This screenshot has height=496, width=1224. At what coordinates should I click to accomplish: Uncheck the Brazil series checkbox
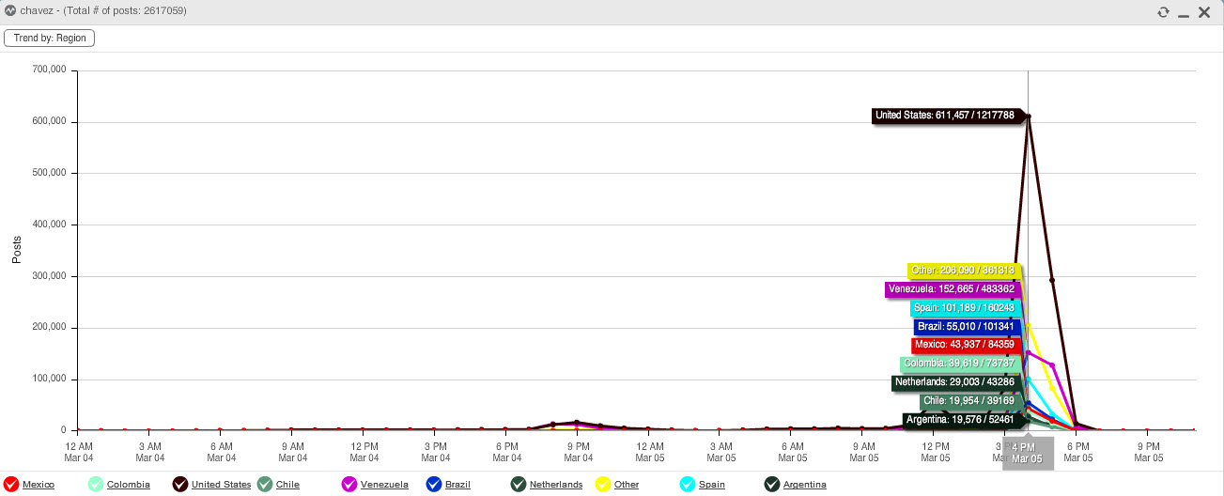[434, 485]
